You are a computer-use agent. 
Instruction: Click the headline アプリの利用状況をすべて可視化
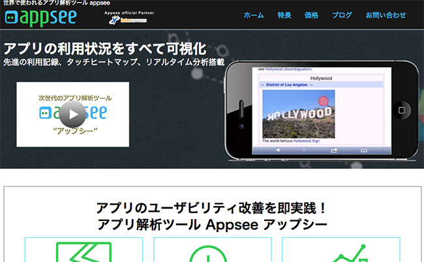click(105, 49)
